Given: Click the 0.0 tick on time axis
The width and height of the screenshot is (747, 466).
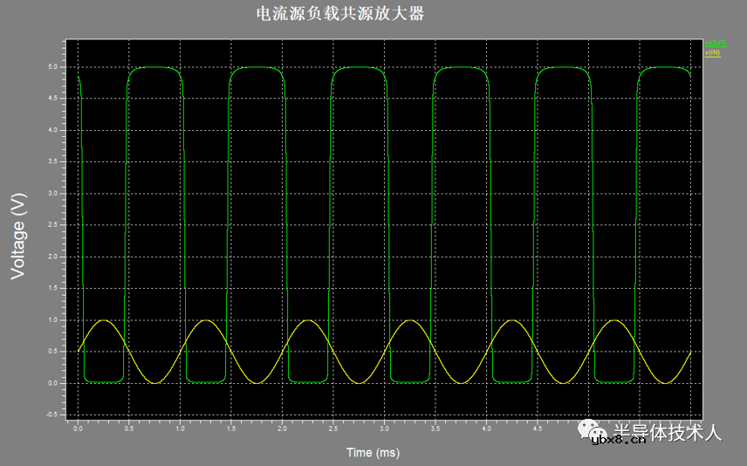Looking at the screenshot, I should click(x=78, y=429).
